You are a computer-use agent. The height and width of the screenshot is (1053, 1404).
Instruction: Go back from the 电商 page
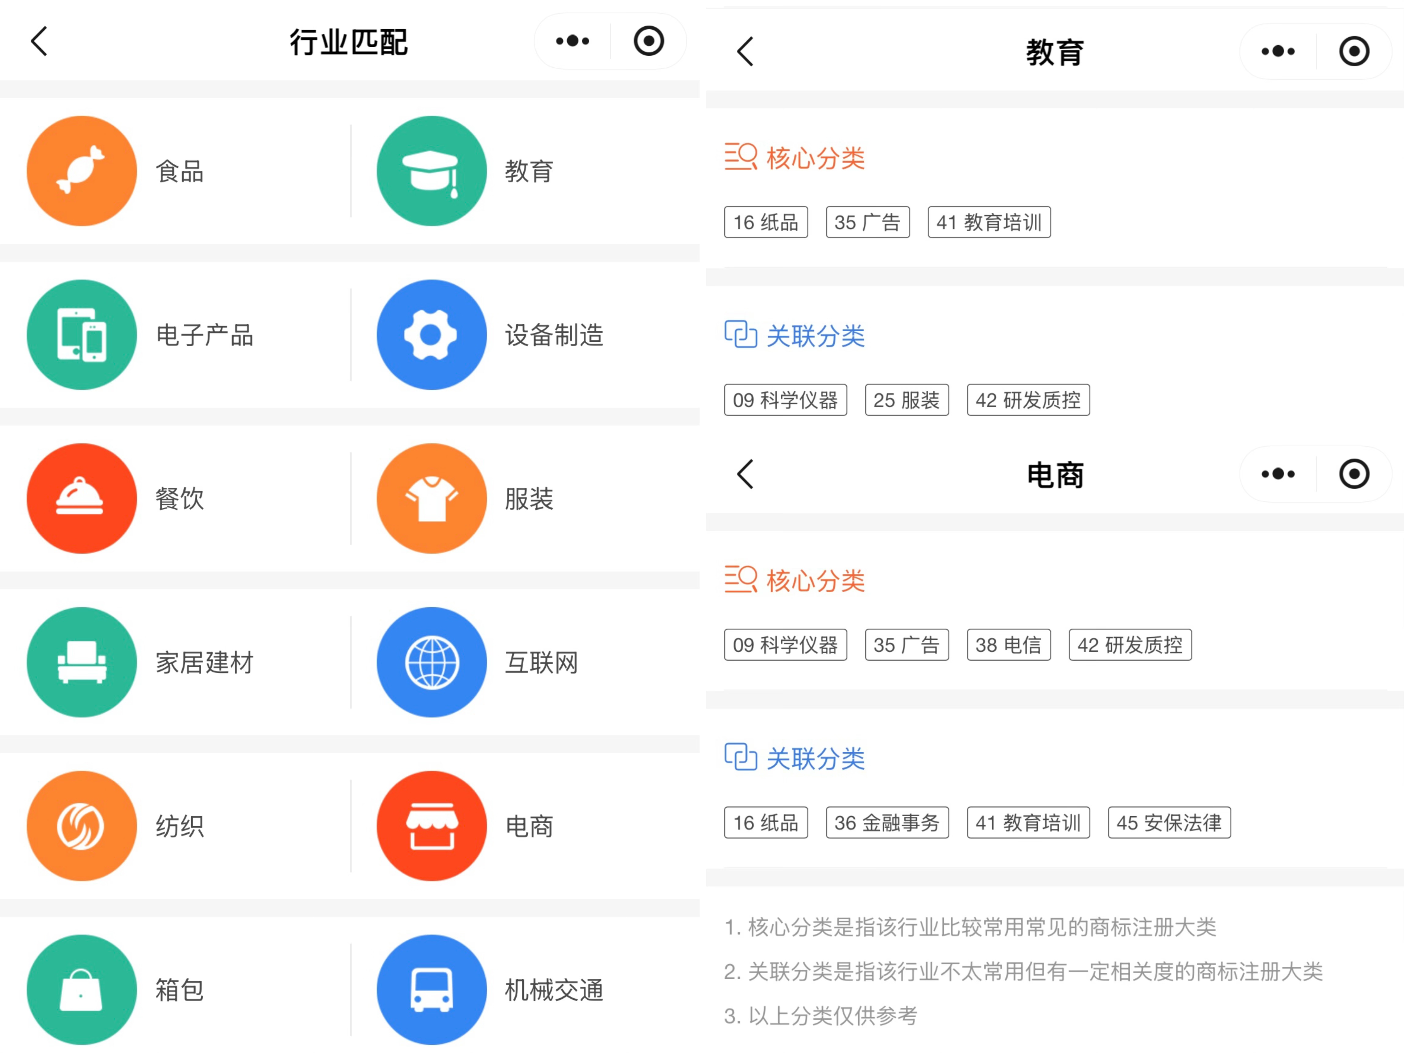(x=745, y=474)
